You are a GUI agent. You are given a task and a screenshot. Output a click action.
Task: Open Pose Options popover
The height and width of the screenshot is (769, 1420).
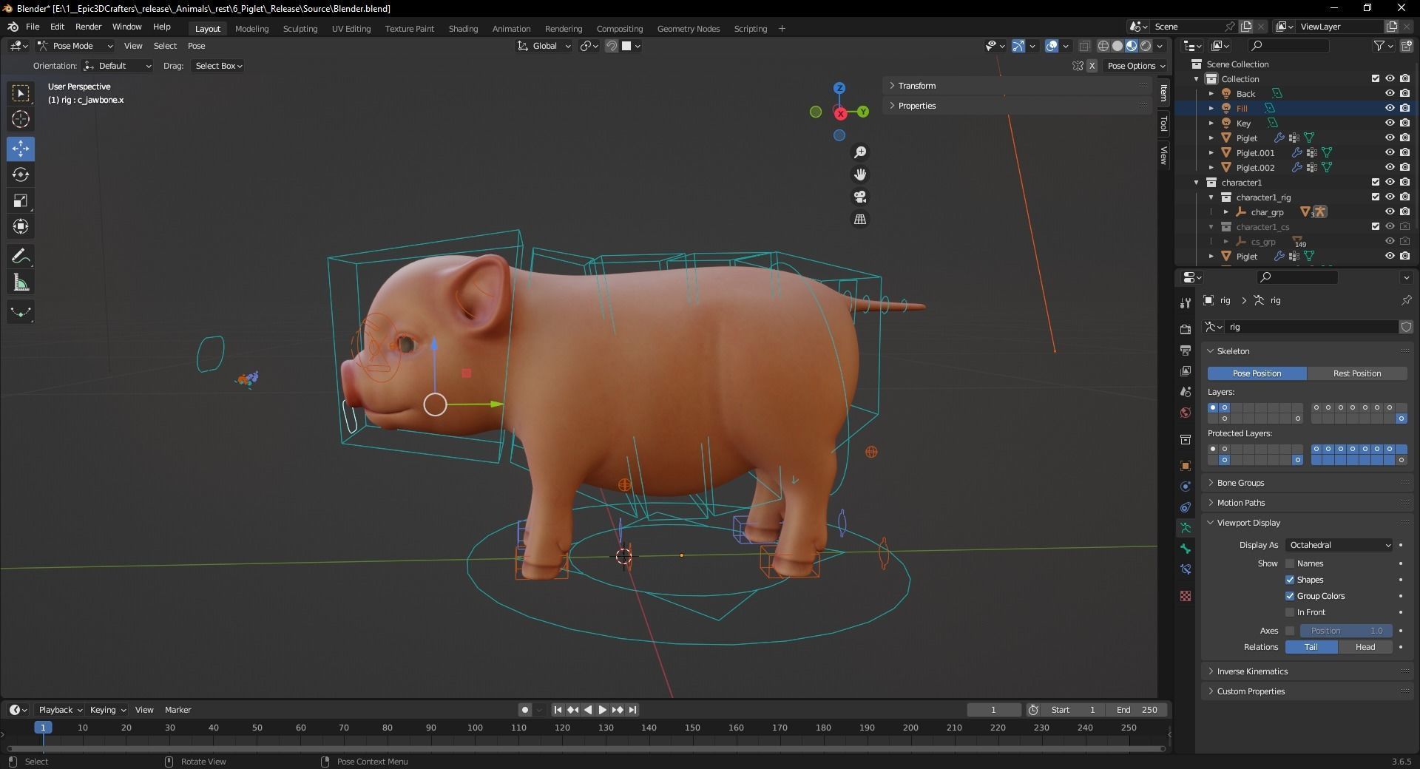point(1136,66)
